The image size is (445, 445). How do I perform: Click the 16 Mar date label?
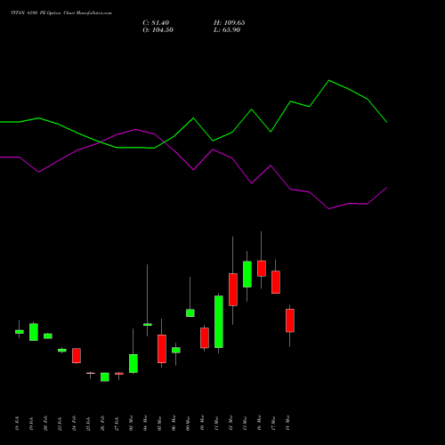pos(259,424)
